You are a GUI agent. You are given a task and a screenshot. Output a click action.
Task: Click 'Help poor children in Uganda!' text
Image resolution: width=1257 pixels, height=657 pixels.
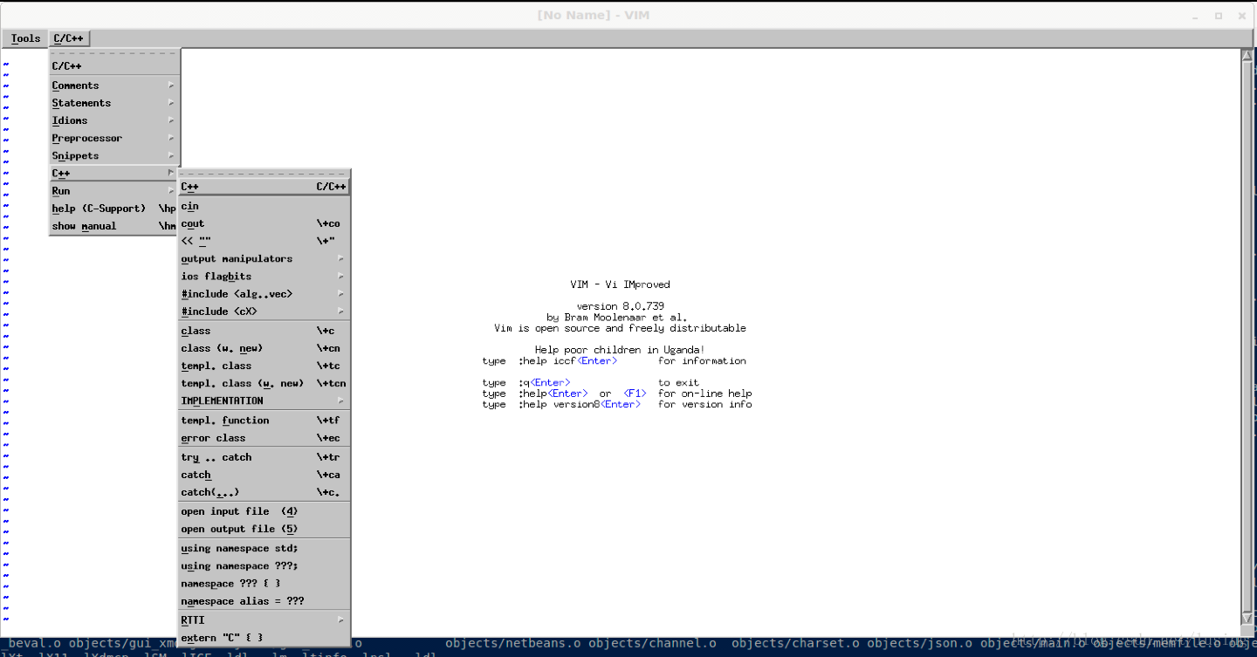tap(620, 350)
